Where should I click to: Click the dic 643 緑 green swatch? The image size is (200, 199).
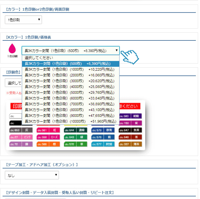[76, 137]
